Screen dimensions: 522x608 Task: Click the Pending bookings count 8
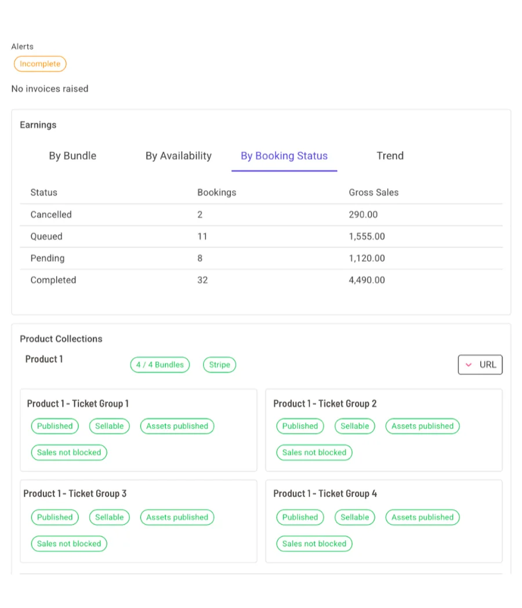200,259
